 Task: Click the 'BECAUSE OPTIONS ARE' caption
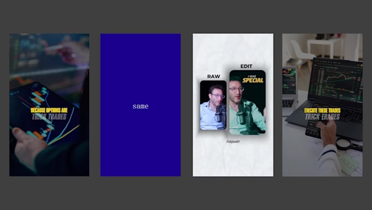click(x=49, y=110)
